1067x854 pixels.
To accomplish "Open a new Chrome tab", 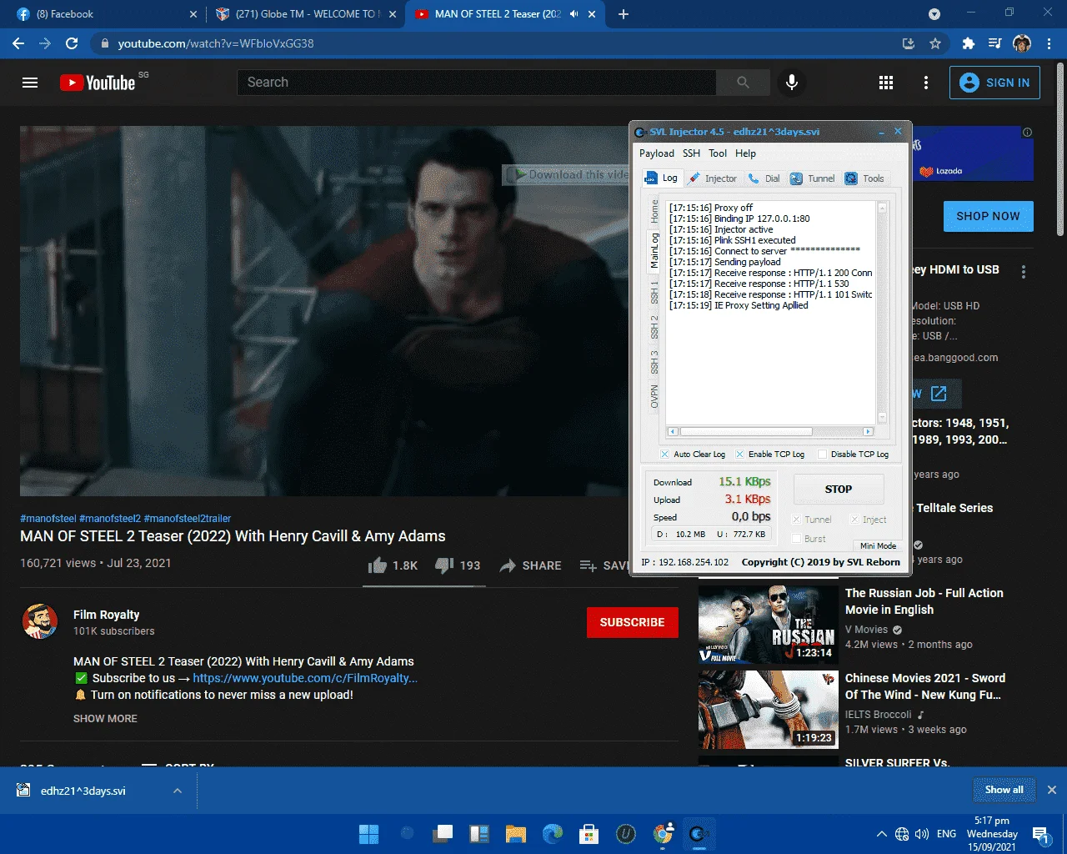I will 624,14.
